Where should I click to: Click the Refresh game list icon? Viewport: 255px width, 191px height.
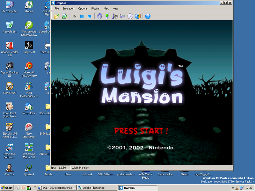click(x=64, y=16)
